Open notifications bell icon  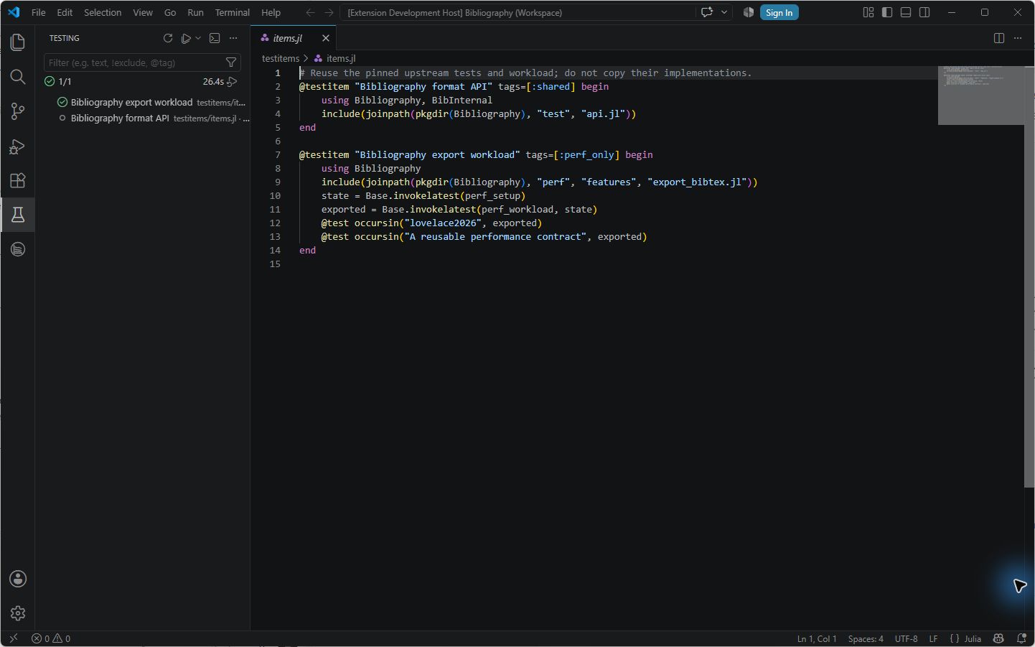point(1021,638)
